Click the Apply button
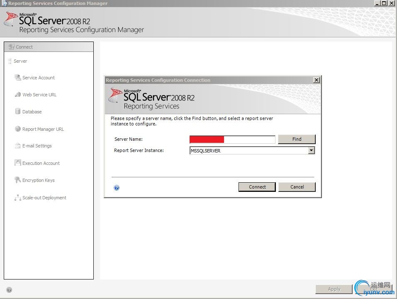Screen dimensions: 397x299 [x=334, y=289]
